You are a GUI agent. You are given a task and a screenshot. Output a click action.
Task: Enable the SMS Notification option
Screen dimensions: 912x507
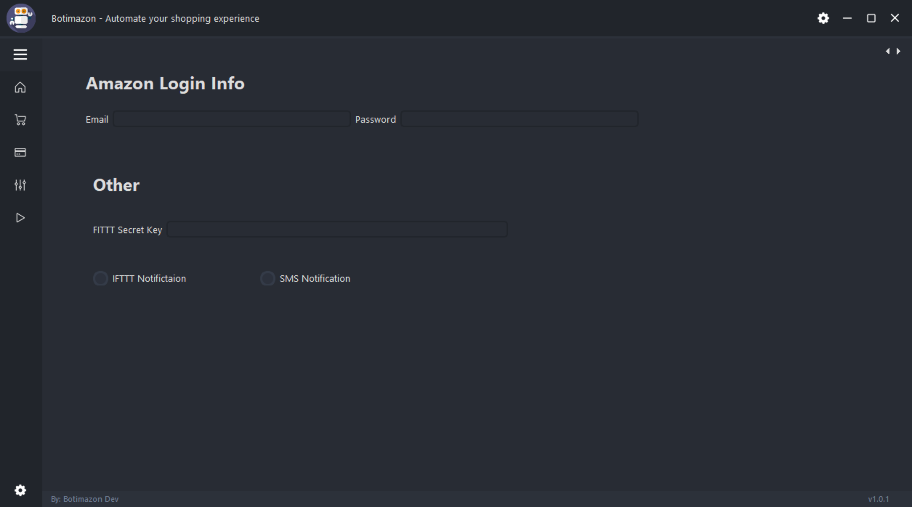click(268, 279)
